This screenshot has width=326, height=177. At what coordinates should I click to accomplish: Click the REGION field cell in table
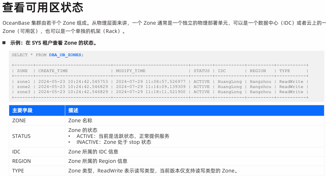click(x=21, y=161)
